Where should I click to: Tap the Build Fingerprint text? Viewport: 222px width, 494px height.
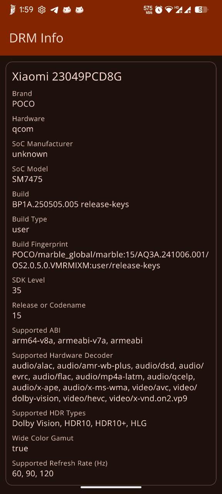click(x=110, y=260)
